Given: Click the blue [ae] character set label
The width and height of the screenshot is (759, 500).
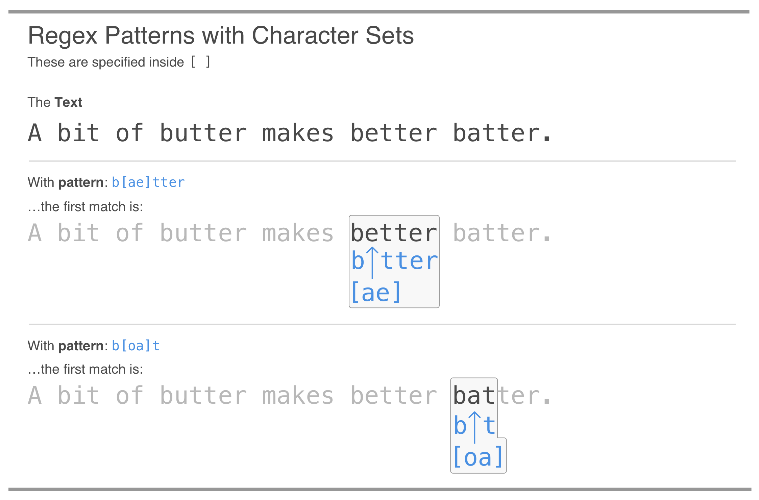Looking at the screenshot, I should click(x=376, y=292).
